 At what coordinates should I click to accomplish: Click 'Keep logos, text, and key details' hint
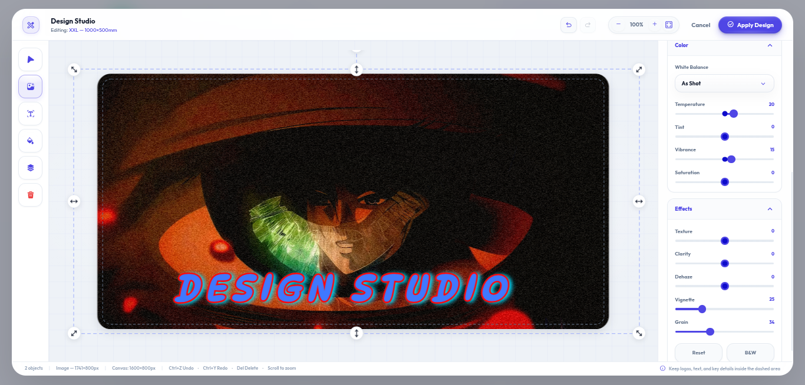(724, 369)
